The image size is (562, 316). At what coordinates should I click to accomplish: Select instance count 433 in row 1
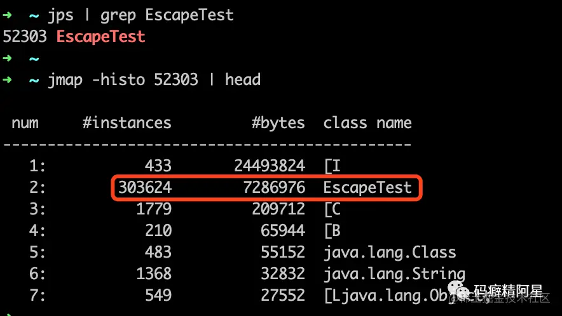(158, 166)
